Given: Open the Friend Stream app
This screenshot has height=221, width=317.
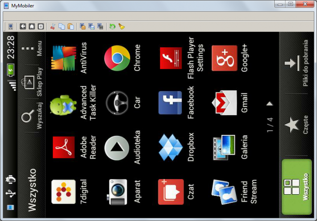Looking at the screenshot, I should [x=224, y=192].
